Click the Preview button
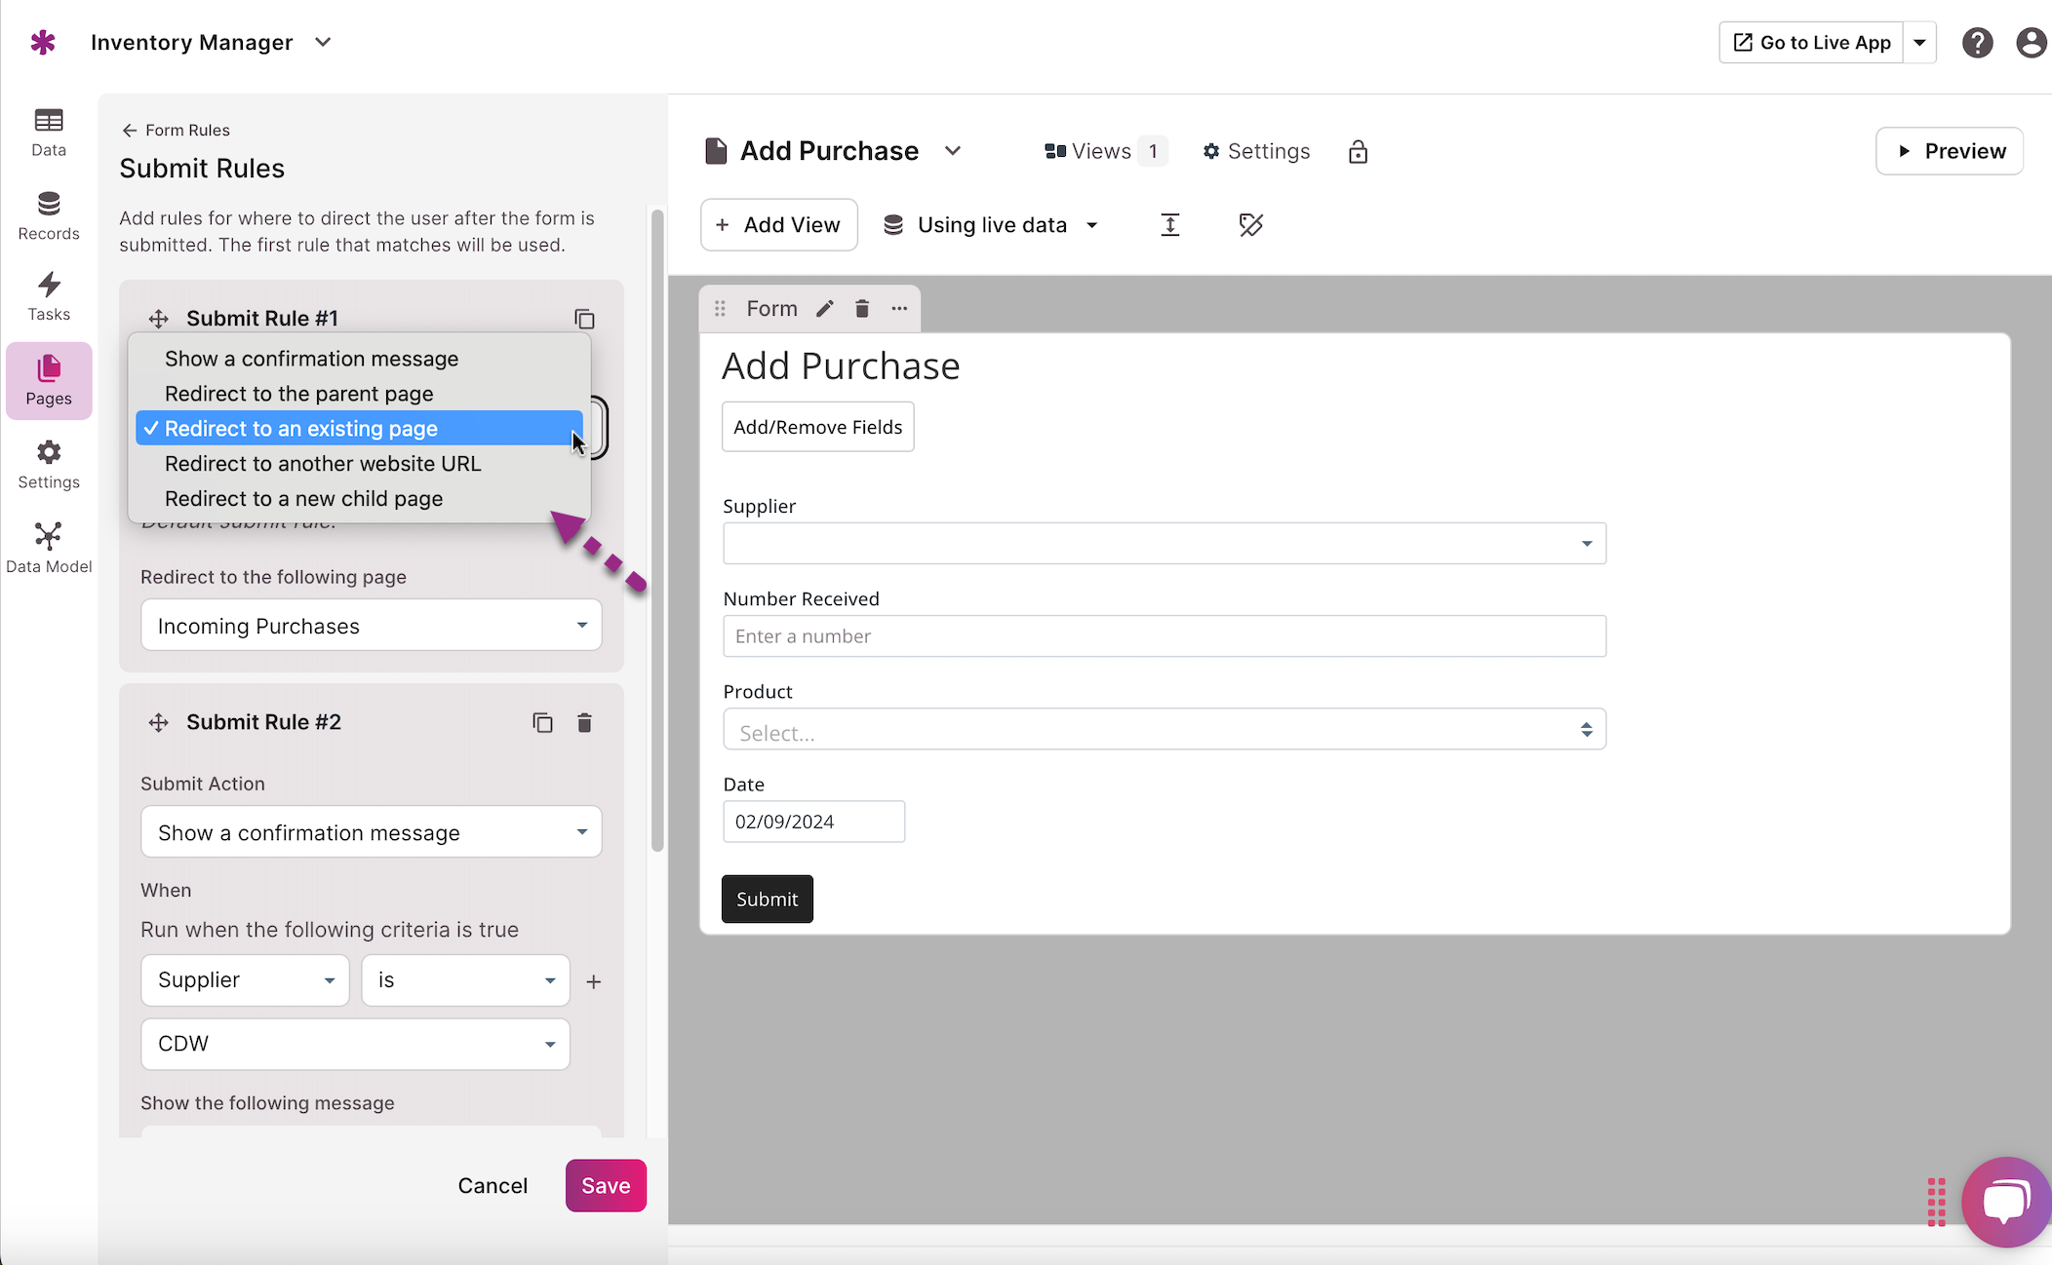This screenshot has height=1265, width=2052. 1950,151
